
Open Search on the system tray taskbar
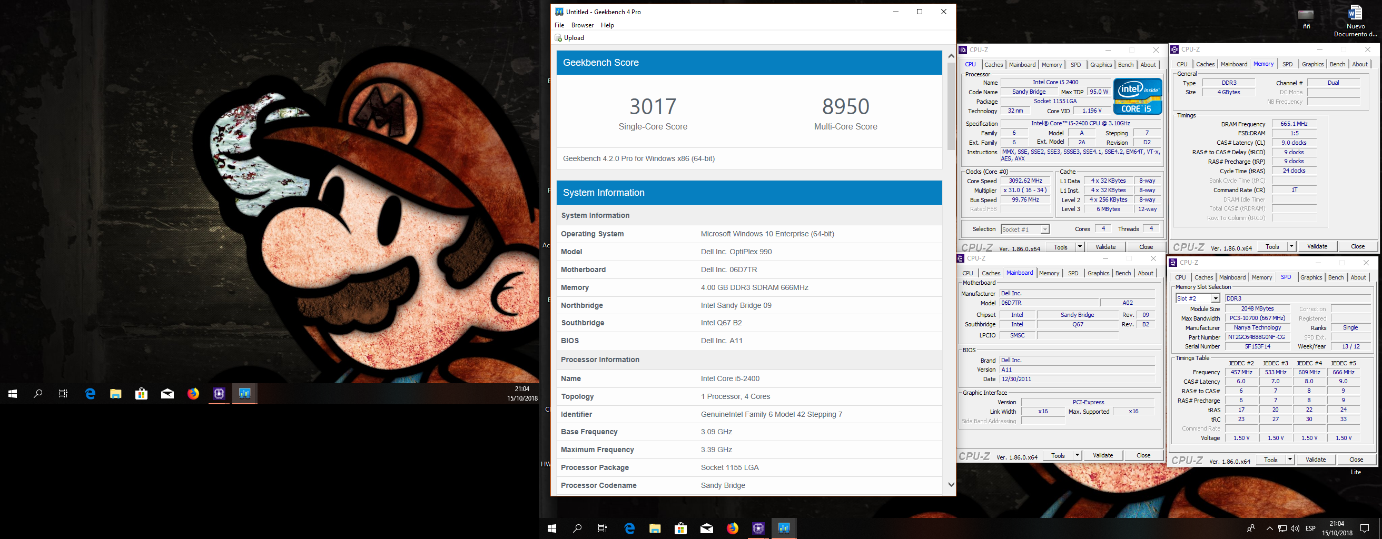tap(577, 528)
